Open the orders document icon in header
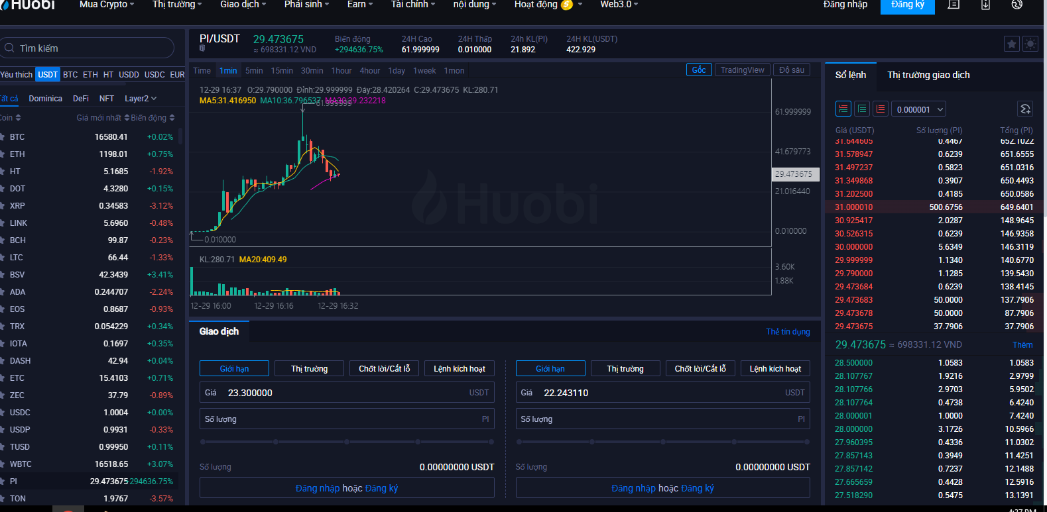The height and width of the screenshot is (512, 1047). (x=954, y=4)
